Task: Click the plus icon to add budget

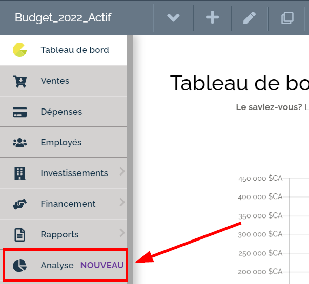Action: click(212, 17)
